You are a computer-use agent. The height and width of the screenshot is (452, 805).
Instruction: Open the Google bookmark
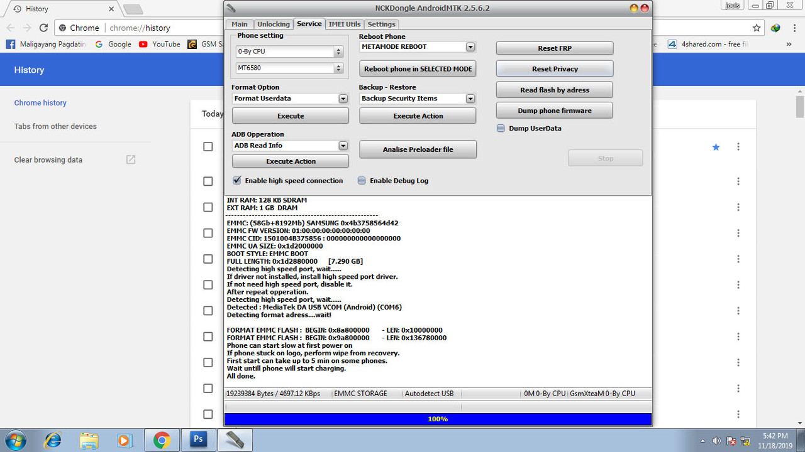click(x=113, y=44)
